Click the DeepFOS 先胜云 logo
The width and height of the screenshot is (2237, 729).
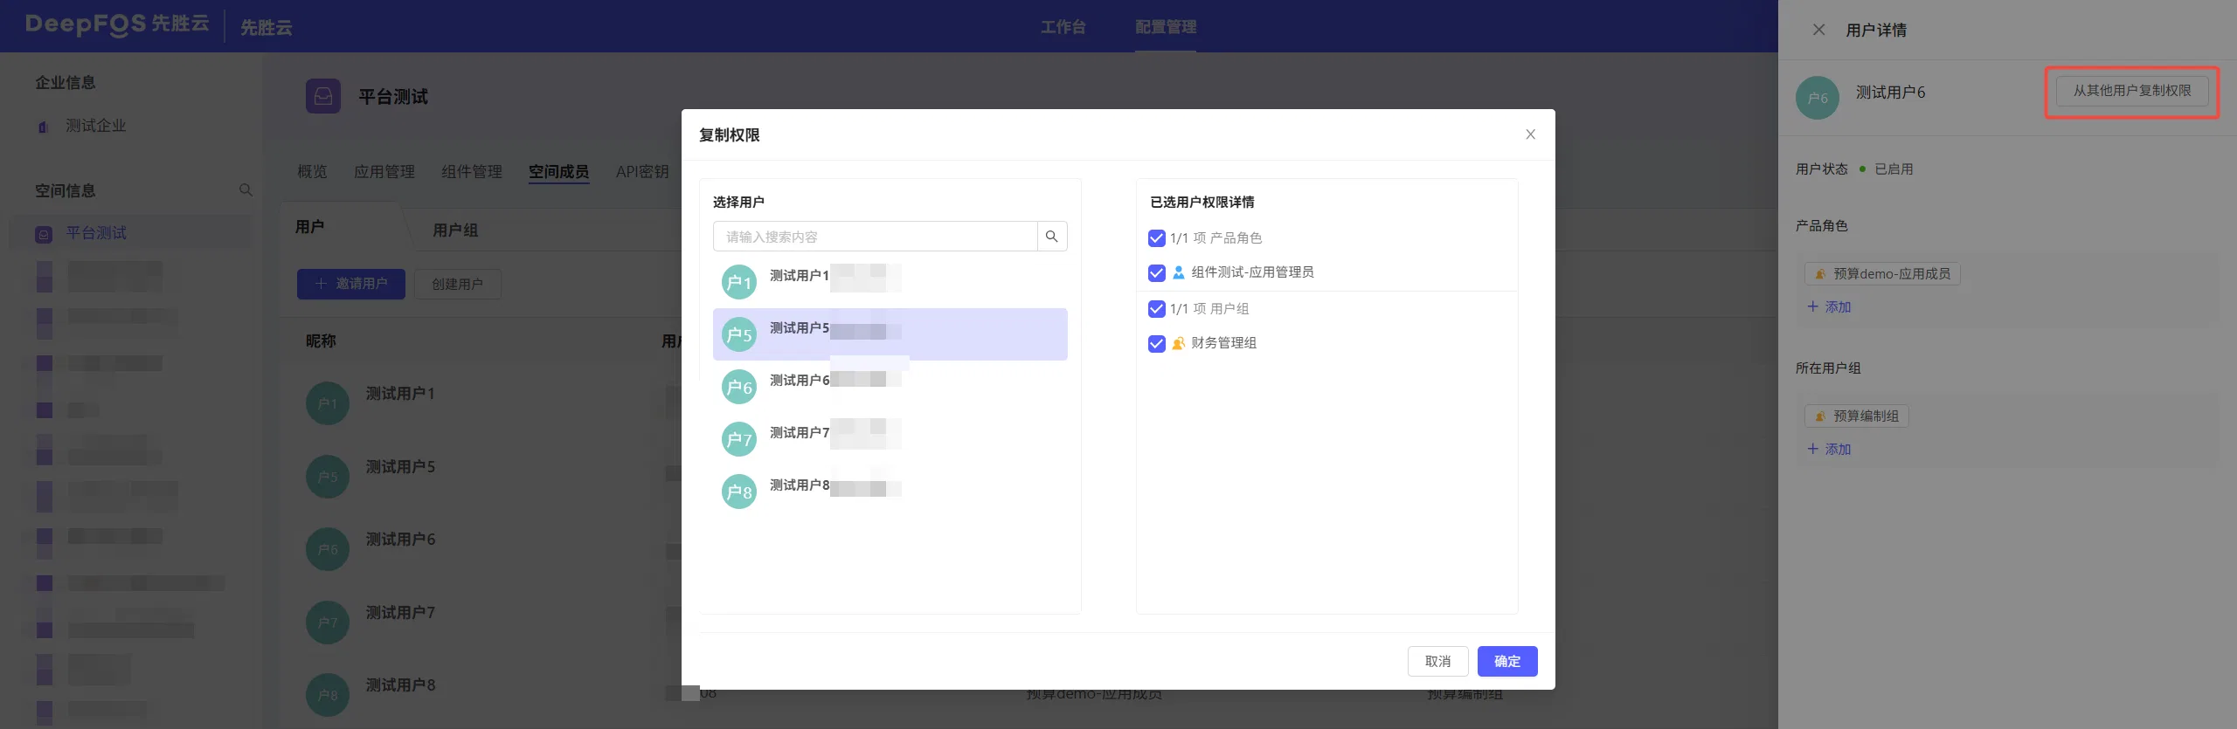pos(117,24)
